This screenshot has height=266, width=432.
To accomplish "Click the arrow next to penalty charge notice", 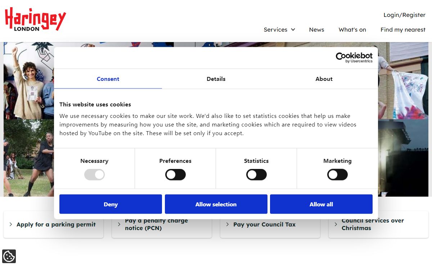I will pyautogui.click(x=119, y=224).
